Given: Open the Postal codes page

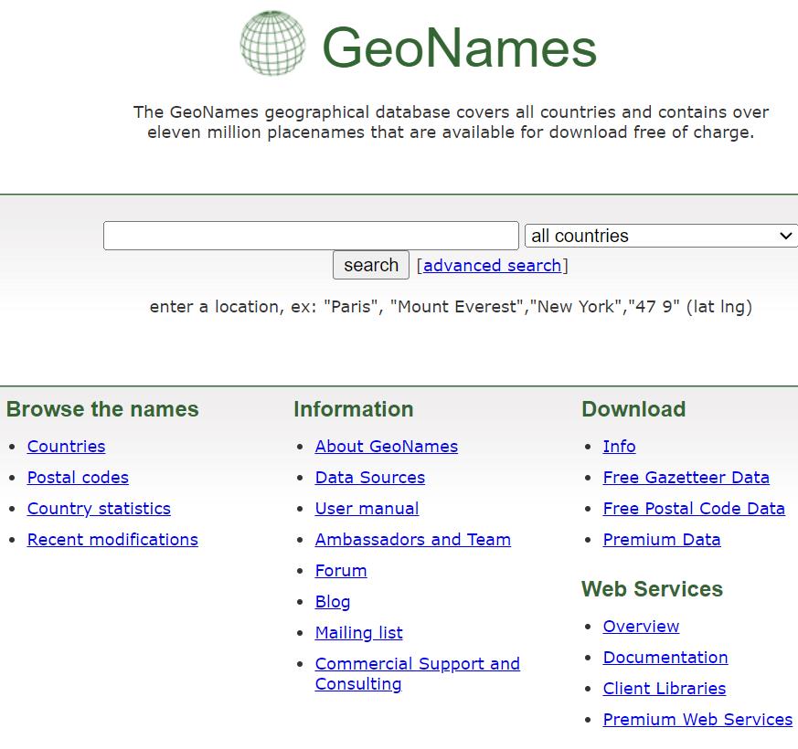Looking at the screenshot, I should pos(78,478).
